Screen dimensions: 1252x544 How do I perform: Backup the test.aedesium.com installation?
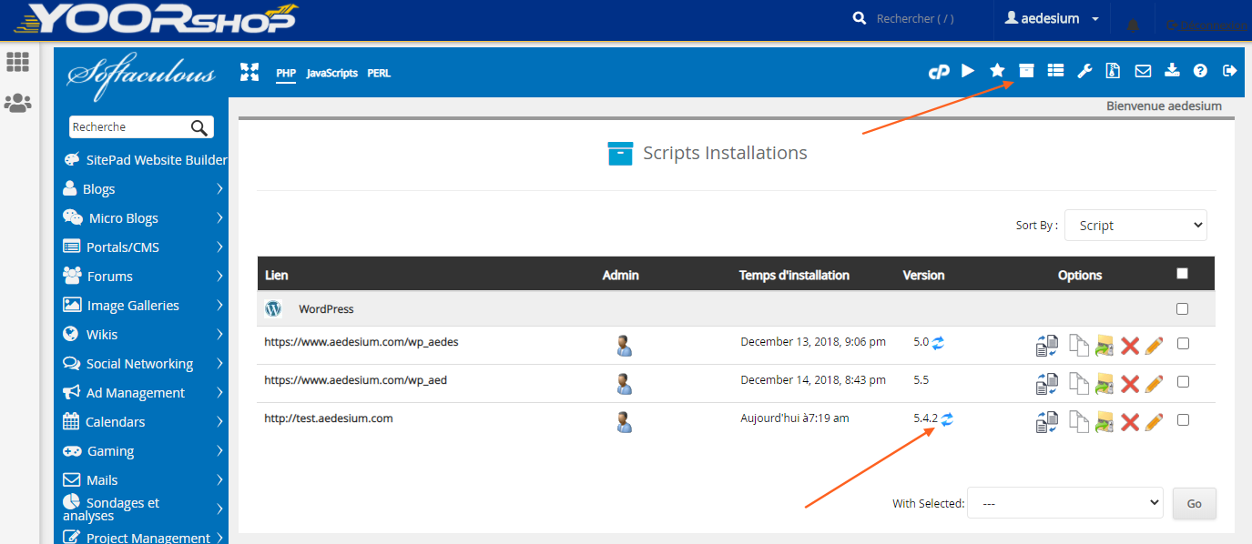coord(1104,422)
